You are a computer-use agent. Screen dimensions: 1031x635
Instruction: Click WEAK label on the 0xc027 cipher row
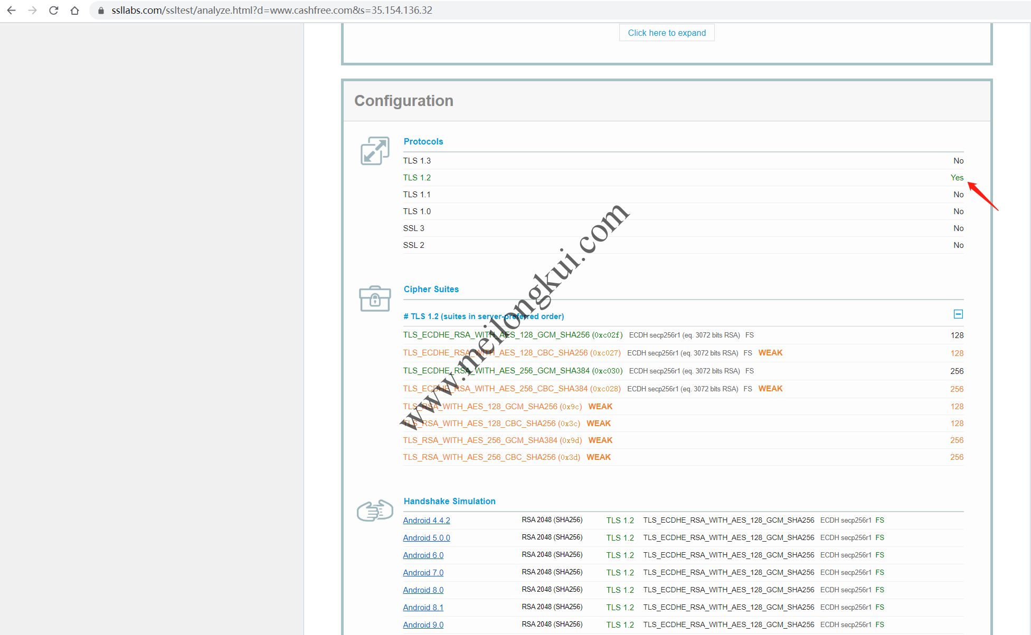pos(770,353)
